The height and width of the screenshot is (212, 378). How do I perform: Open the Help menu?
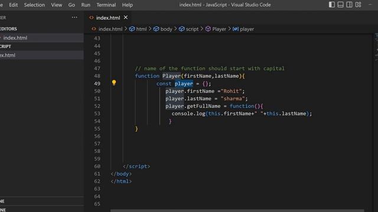128,5
